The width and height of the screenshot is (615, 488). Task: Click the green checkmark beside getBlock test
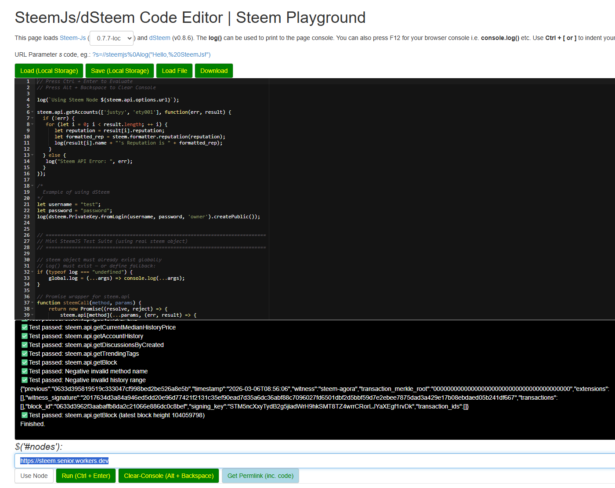(x=25, y=362)
